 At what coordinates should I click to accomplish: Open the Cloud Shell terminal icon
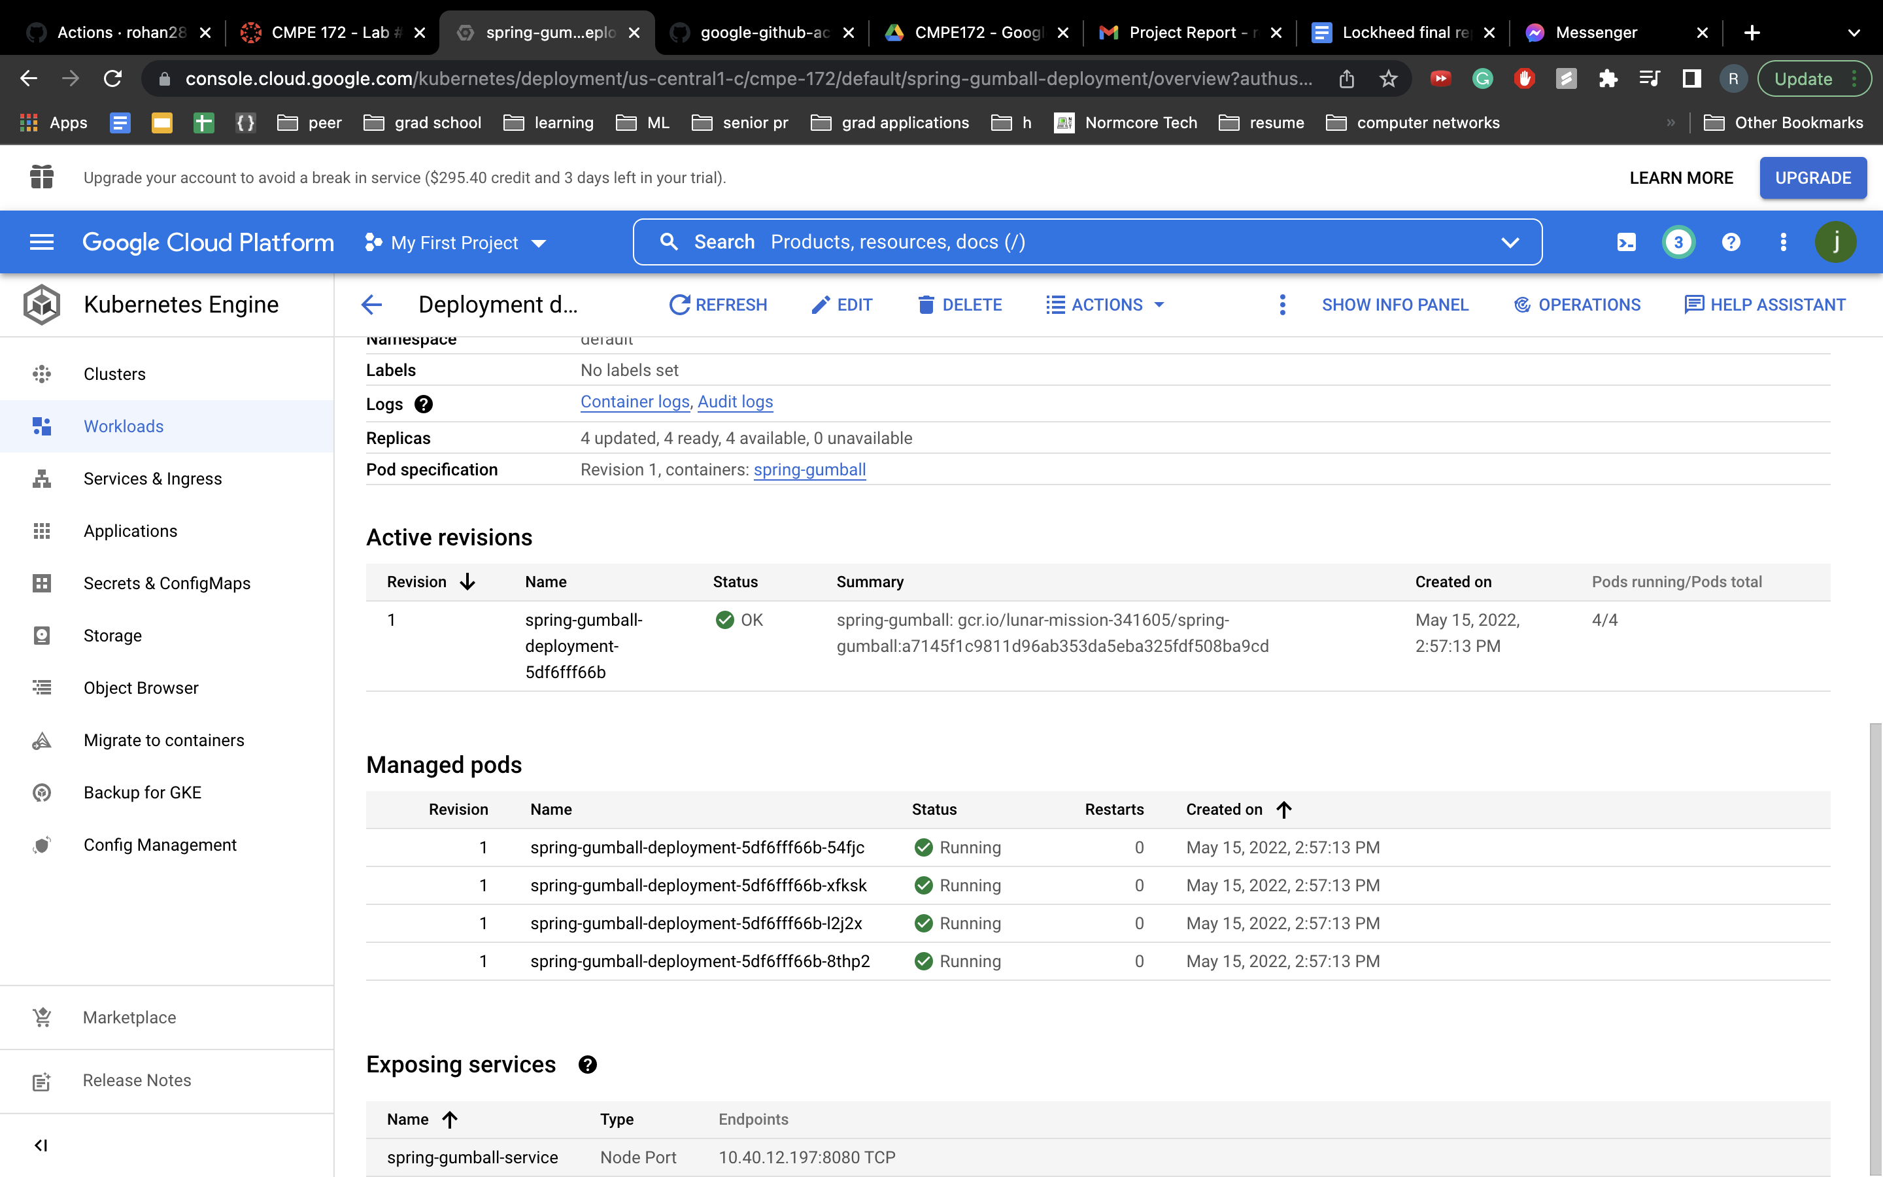tap(1625, 242)
